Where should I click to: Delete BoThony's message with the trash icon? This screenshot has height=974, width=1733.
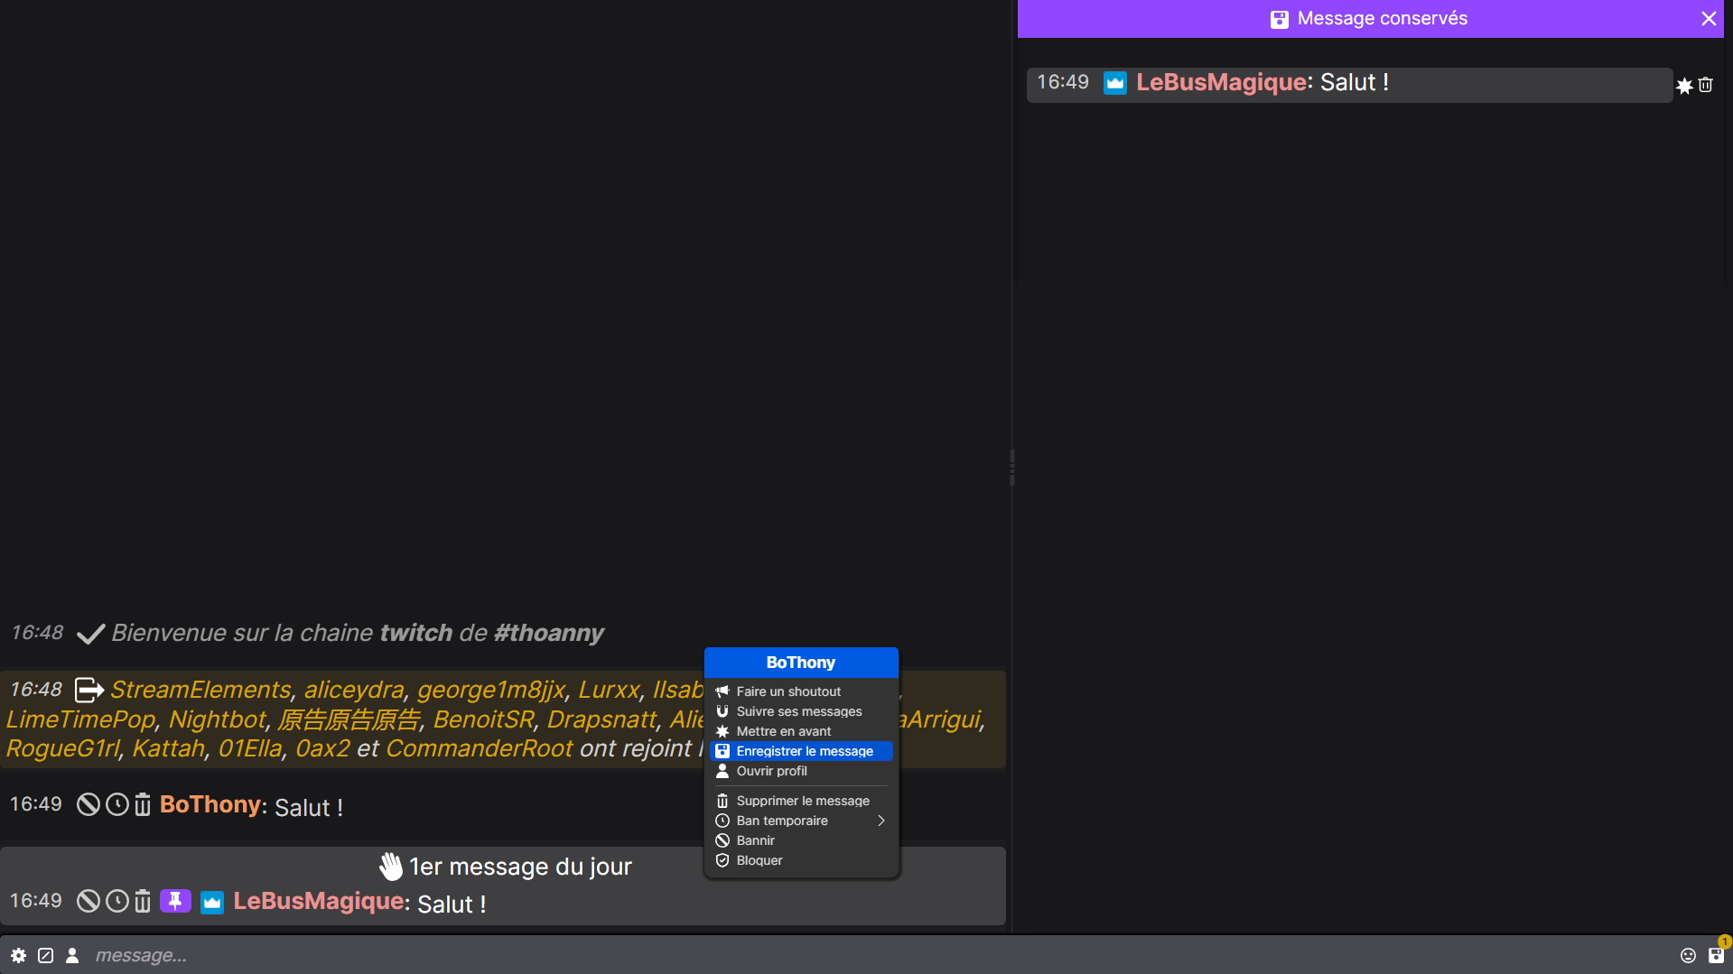pyautogui.click(x=143, y=804)
